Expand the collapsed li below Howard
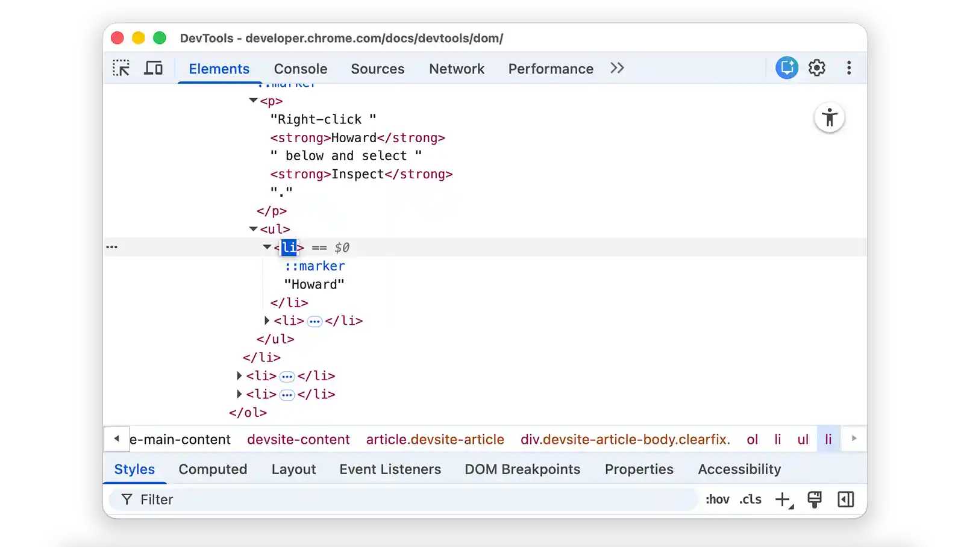 click(x=267, y=320)
